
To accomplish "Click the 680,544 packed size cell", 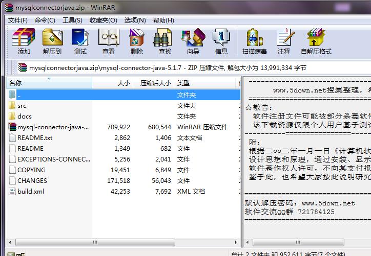I will [159, 127].
